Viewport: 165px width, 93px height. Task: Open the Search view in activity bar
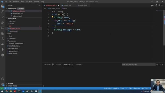coord(3,11)
